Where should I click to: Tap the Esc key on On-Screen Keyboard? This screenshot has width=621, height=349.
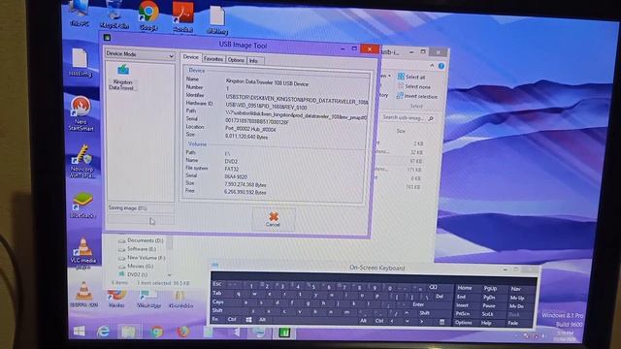coord(217,284)
